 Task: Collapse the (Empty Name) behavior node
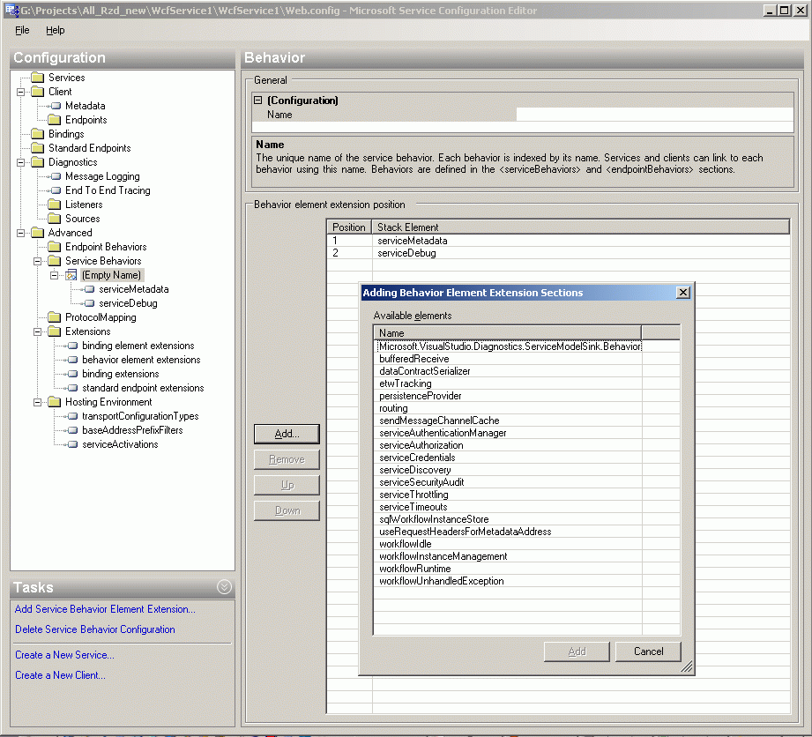55,275
